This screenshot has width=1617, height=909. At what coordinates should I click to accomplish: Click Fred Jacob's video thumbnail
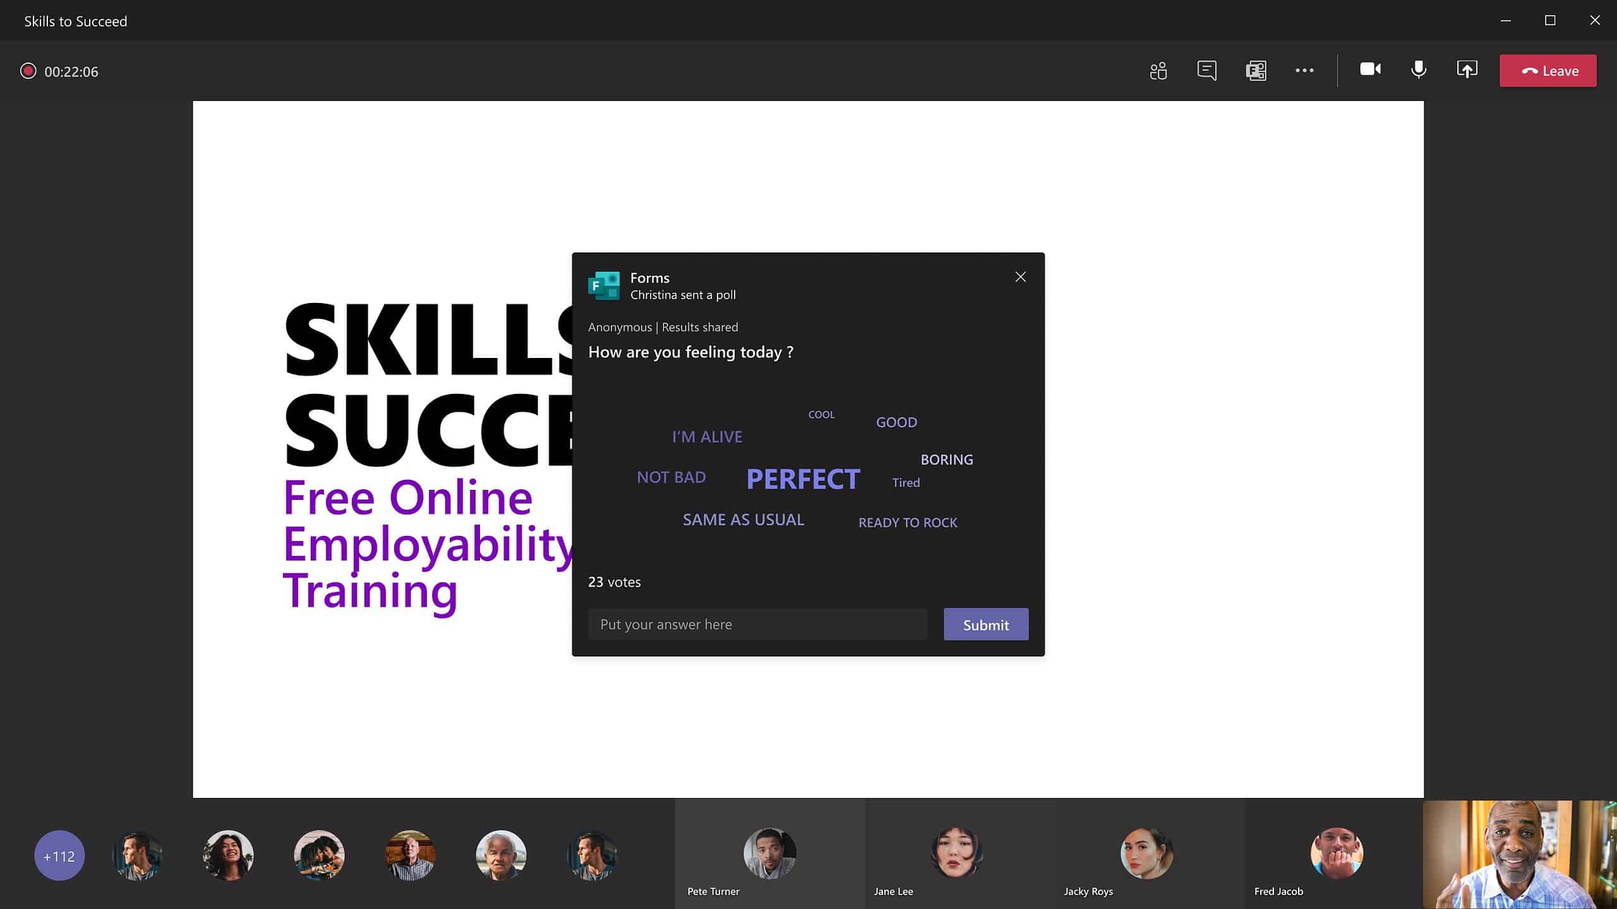(x=1335, y=855)
